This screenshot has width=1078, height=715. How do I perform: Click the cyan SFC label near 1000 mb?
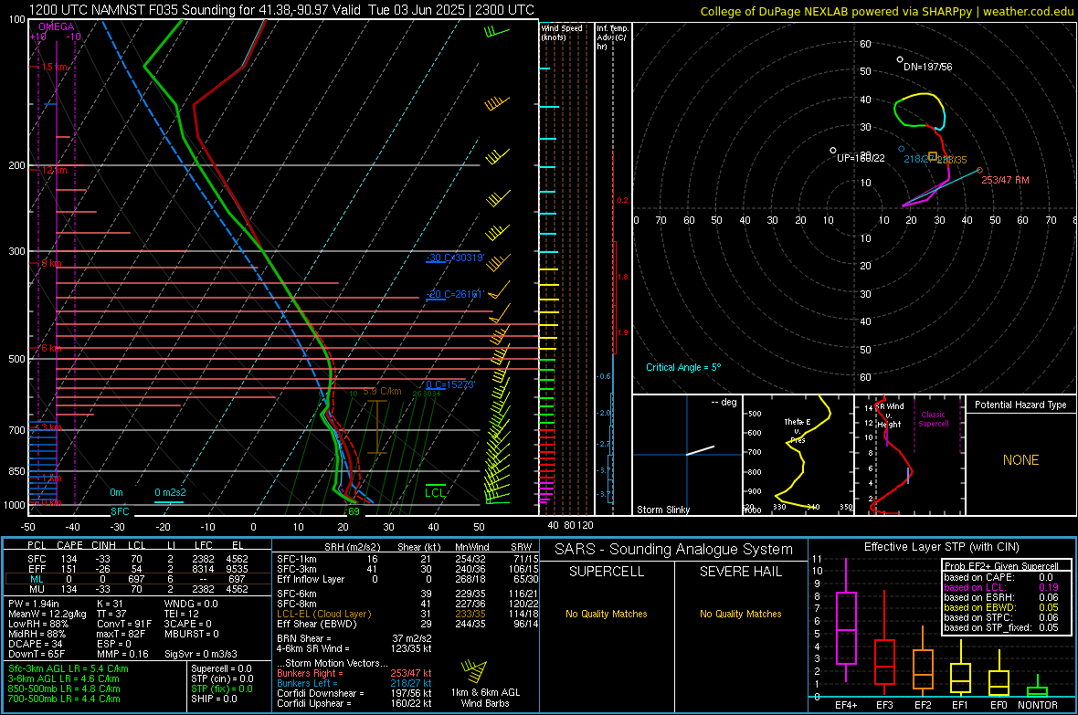click(120, 511)
